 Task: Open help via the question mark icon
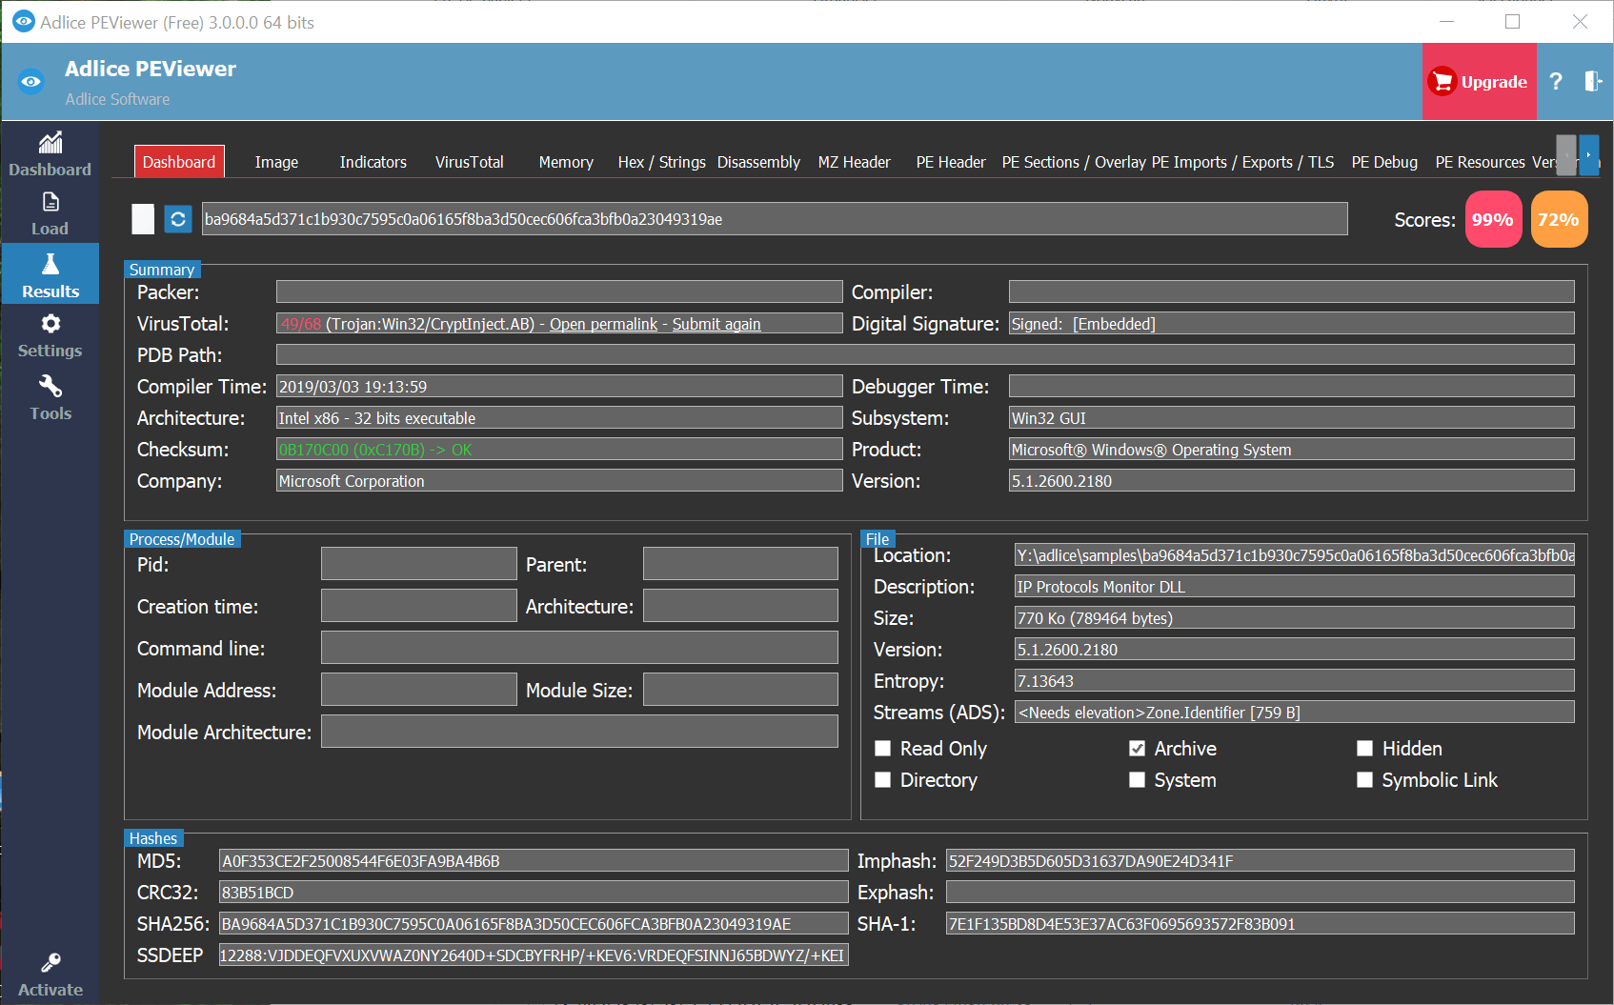pyautogui.click(x=1556, y=82)
